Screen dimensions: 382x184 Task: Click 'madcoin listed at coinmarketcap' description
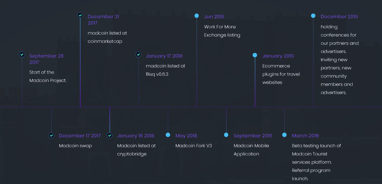point(107,37)
